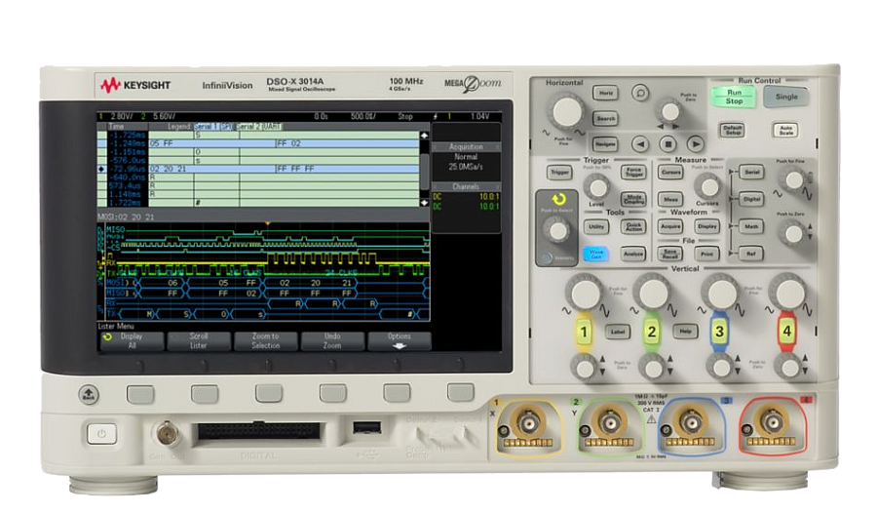Select the Scroll Lister softkey label
Image resolution: width=877 pixels, height=513 pixels.
199,341
